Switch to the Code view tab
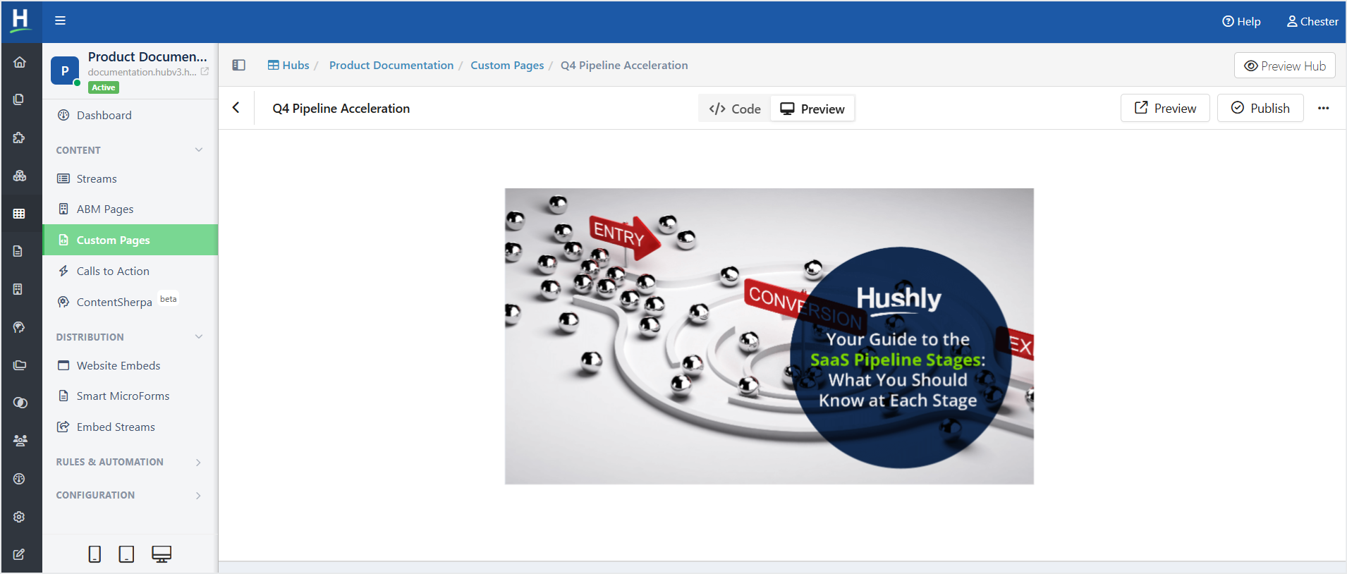This screenshot has height=574, width=1347. (735, 109)
